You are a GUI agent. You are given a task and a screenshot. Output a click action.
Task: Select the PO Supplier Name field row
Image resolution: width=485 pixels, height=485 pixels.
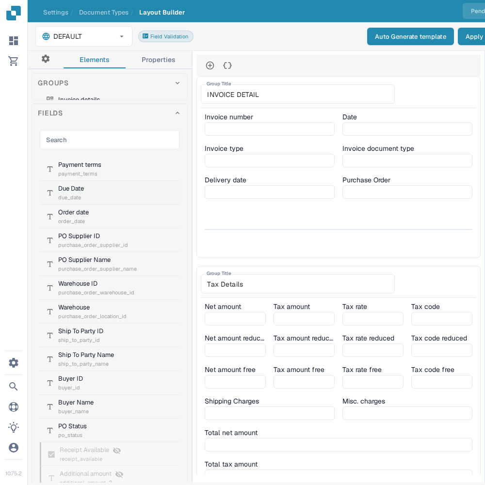tap(110, 264)
